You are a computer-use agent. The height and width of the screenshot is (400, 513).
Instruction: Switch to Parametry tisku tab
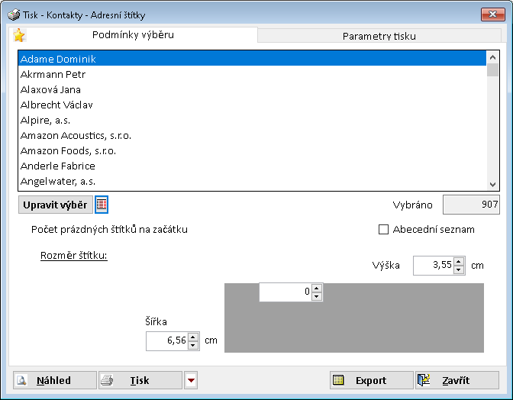coord(379,36)
